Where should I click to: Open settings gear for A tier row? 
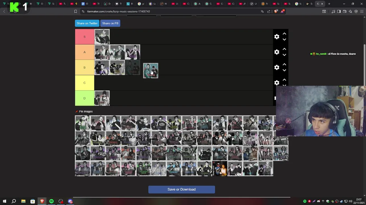[x=277, y=52]
